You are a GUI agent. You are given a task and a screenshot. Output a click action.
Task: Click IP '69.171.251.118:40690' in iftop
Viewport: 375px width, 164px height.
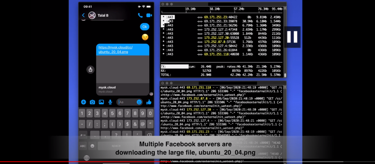(221, 54)
